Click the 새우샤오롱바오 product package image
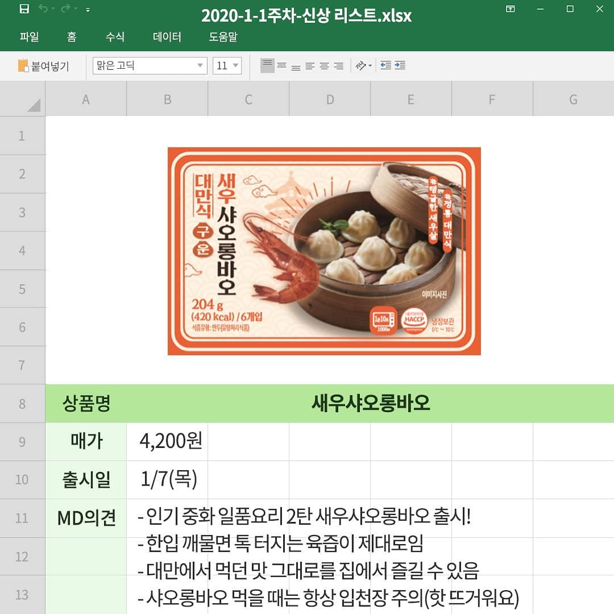 coord(324,251)
